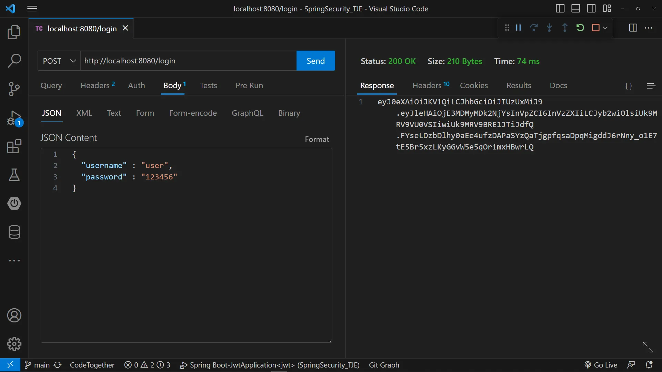Toggle the secondary side bar layout

(591, 9)
